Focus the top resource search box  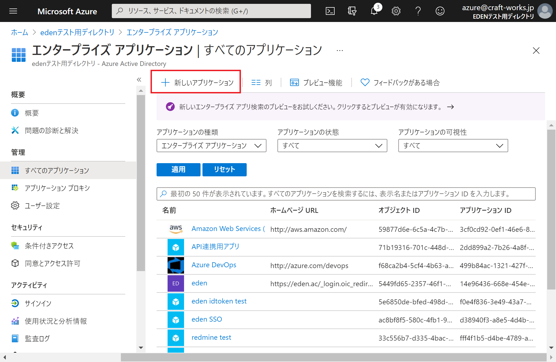(211, 11)
